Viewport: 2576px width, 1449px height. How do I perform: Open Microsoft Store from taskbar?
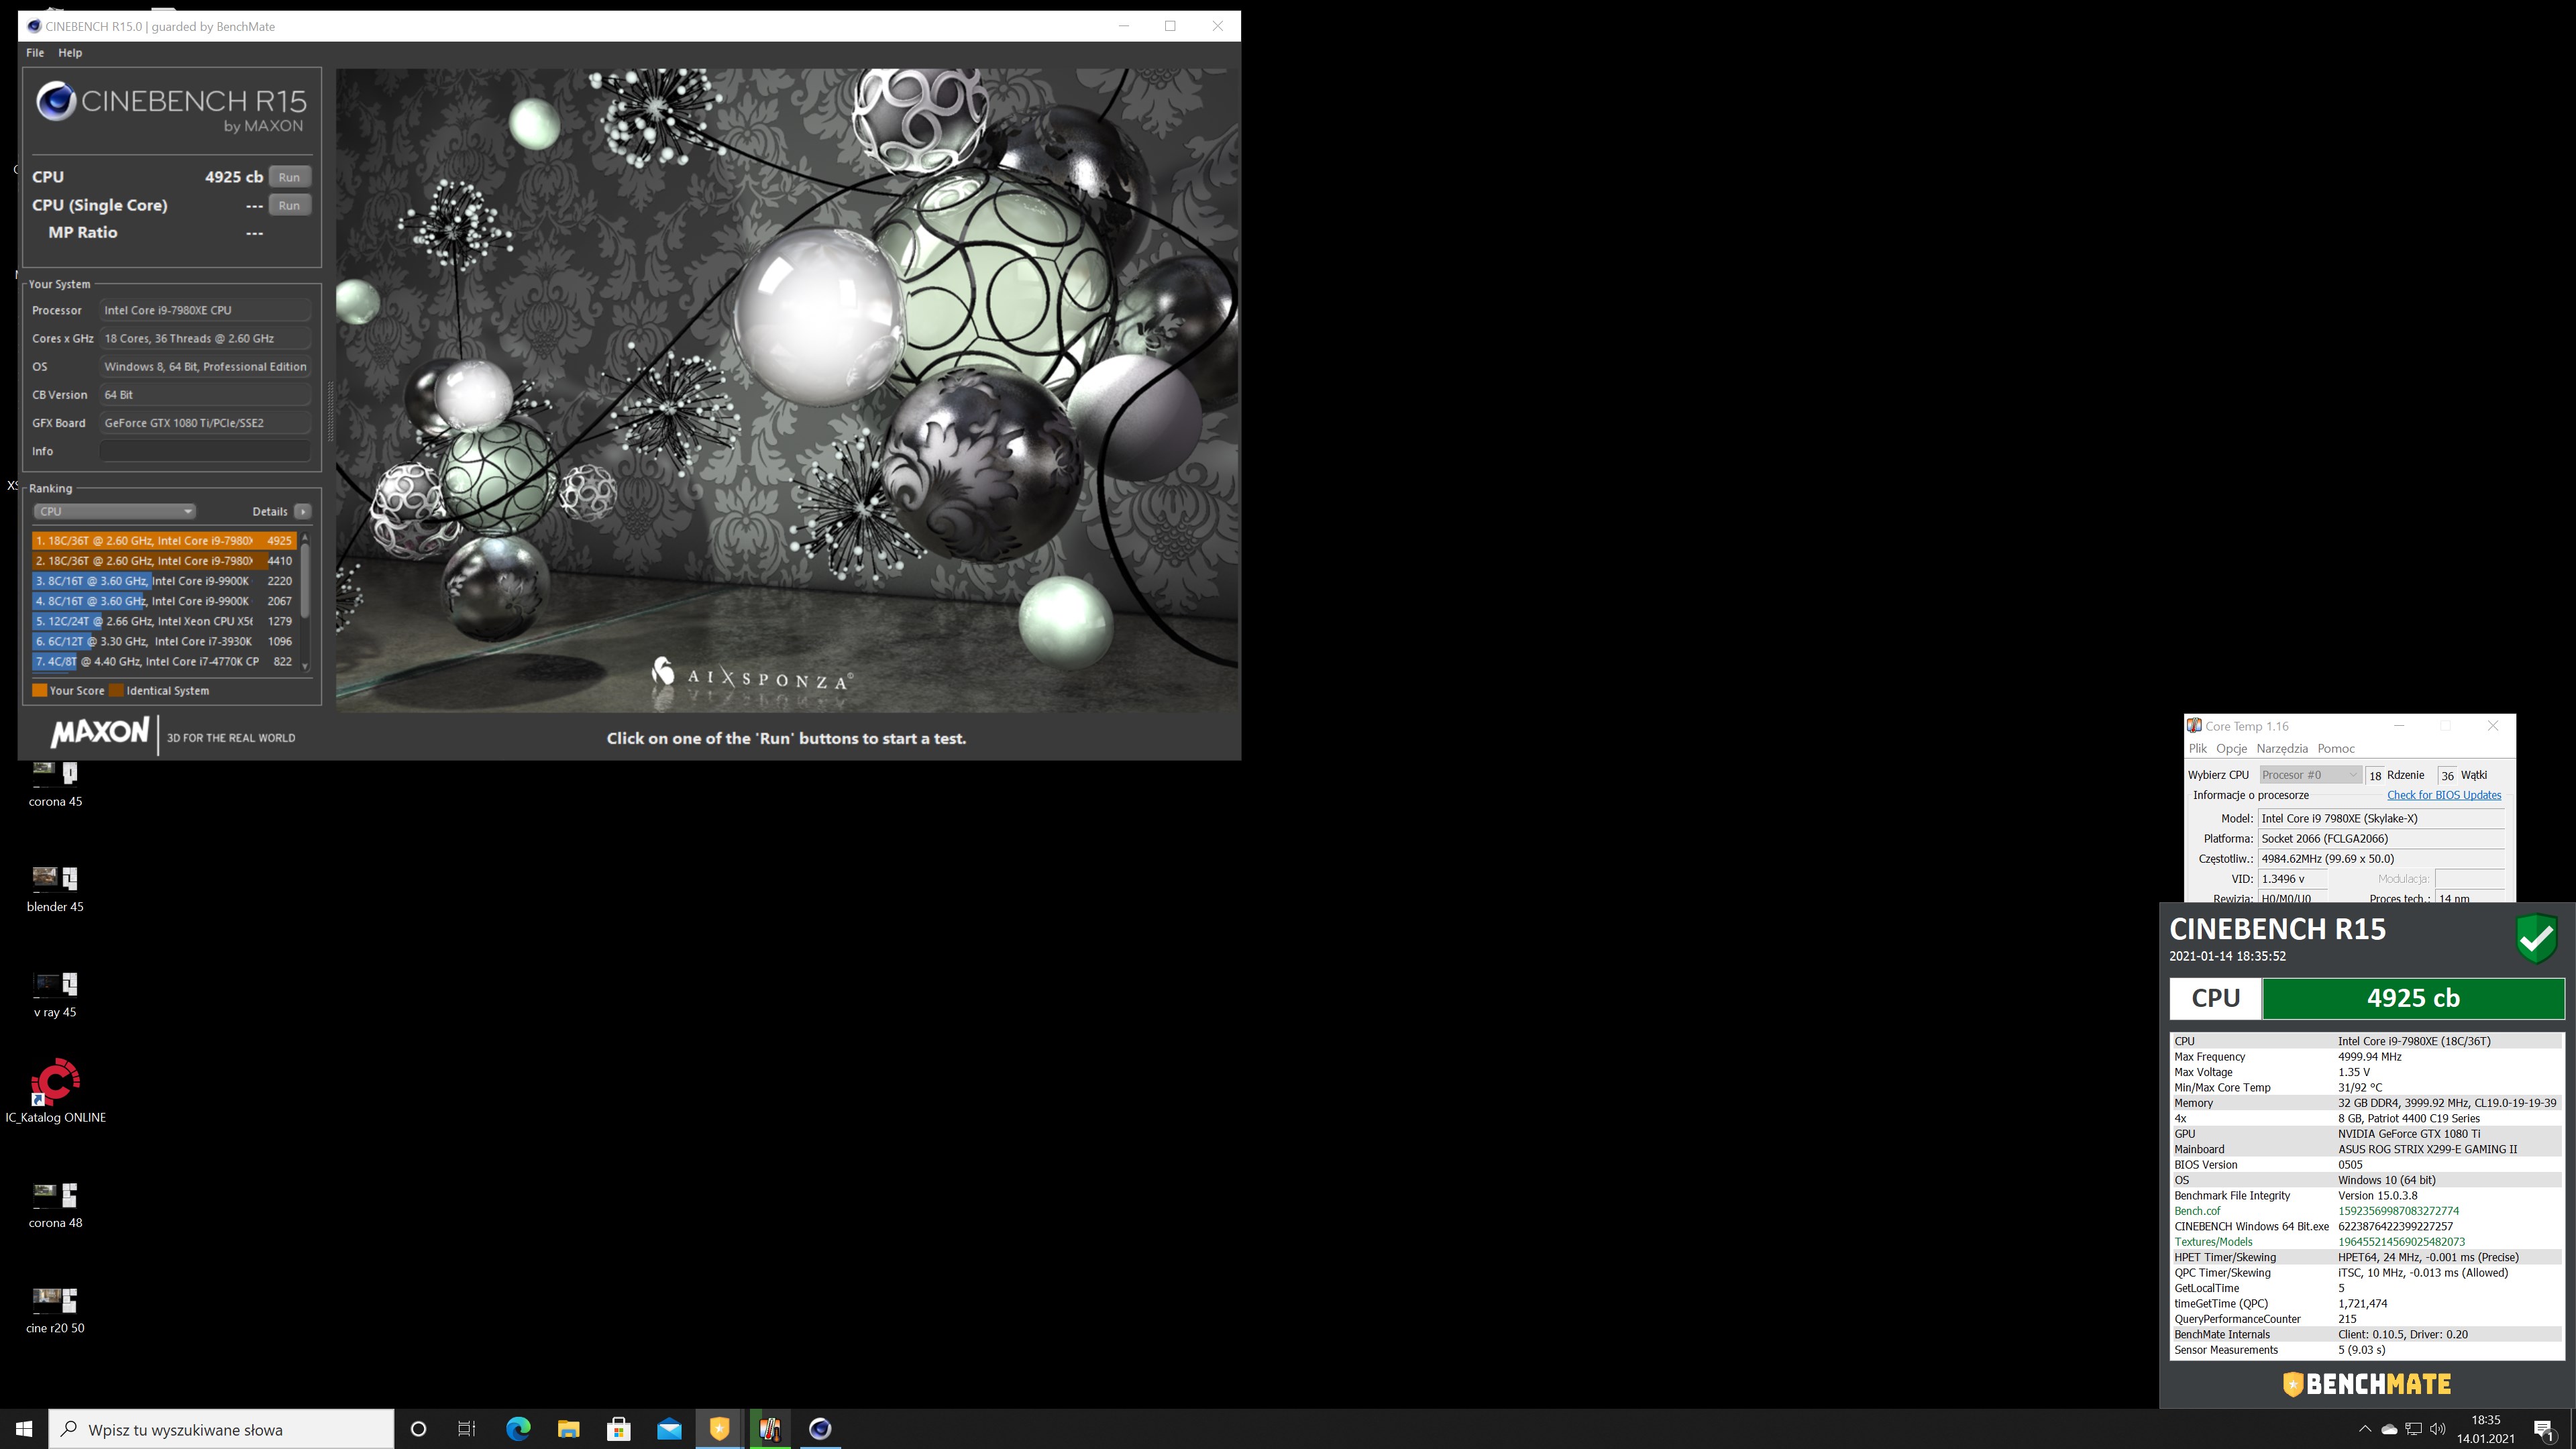point(618,1429)
